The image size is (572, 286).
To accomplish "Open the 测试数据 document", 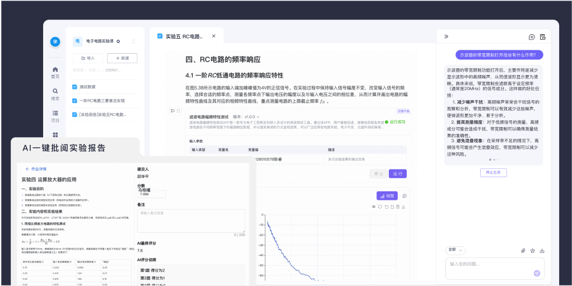I will pos(105,87).
